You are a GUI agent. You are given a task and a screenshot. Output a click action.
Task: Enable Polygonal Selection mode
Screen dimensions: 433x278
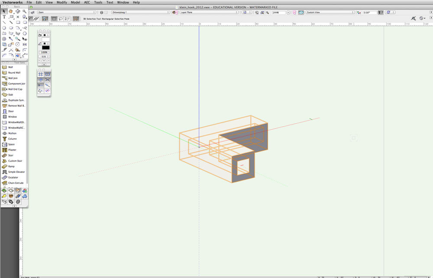tap(67, 19)
